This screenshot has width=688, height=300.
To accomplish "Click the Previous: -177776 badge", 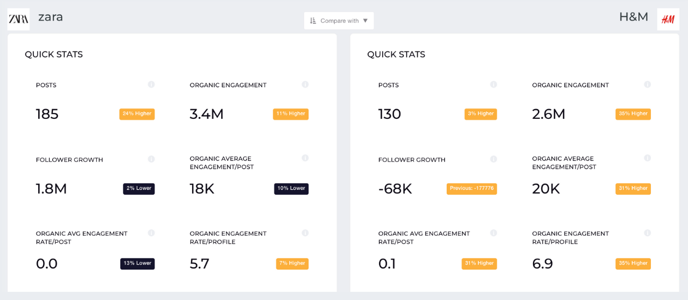I will point(472,189).
